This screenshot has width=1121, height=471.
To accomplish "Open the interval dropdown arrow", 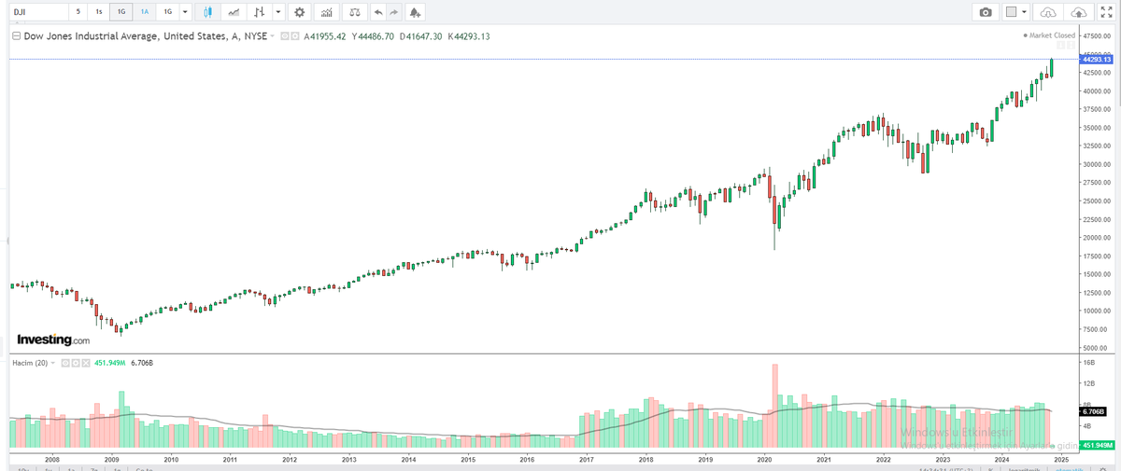I will pyautogui.click(x=186, y=12).
